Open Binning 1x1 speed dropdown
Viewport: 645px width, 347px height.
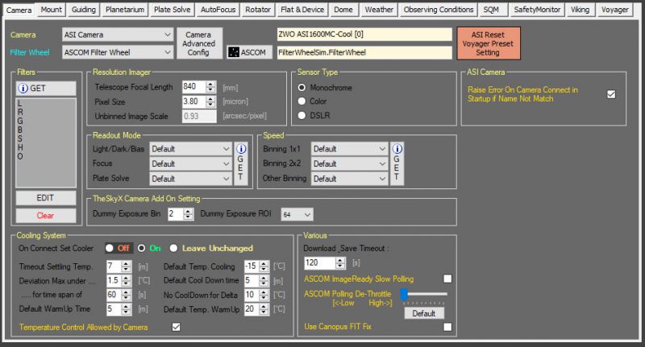(350, 149)
